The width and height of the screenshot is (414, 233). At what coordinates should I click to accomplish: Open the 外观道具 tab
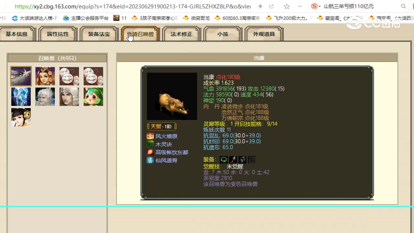[x=264, y=34]
